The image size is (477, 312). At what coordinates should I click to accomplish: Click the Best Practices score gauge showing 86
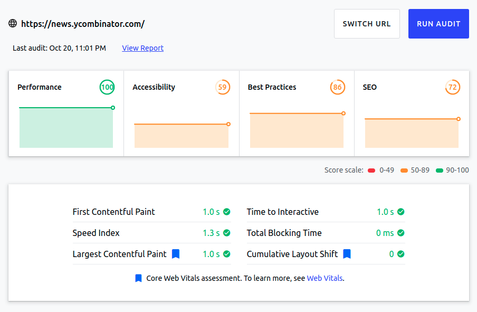tap(337, 87)
